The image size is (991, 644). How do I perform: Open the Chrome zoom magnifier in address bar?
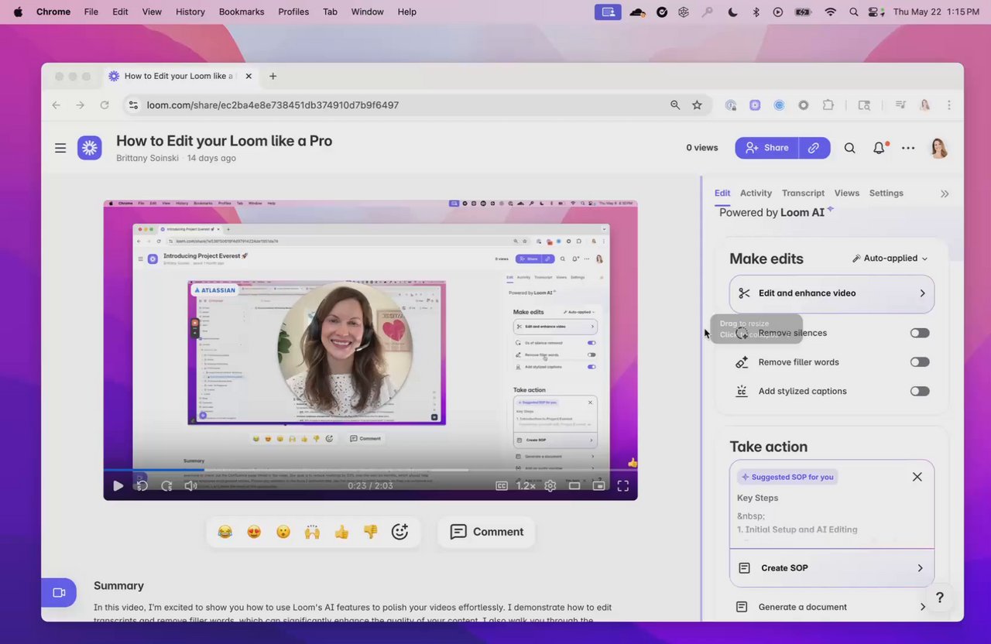(675, 105)
